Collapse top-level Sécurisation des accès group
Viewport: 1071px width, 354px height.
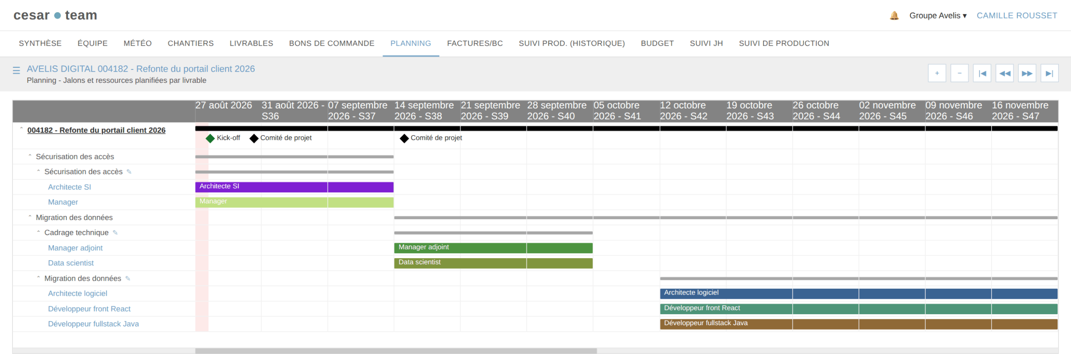(30, 156)
